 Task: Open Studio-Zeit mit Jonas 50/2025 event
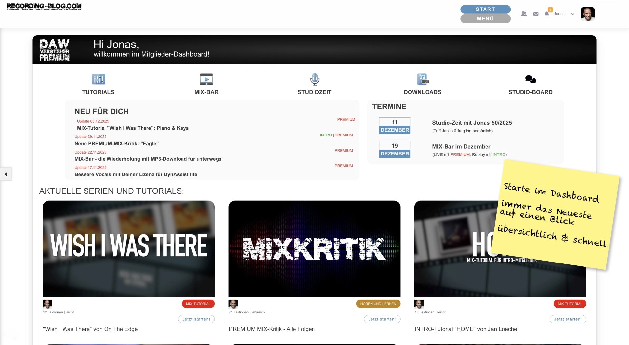click(x=472, y=123)
